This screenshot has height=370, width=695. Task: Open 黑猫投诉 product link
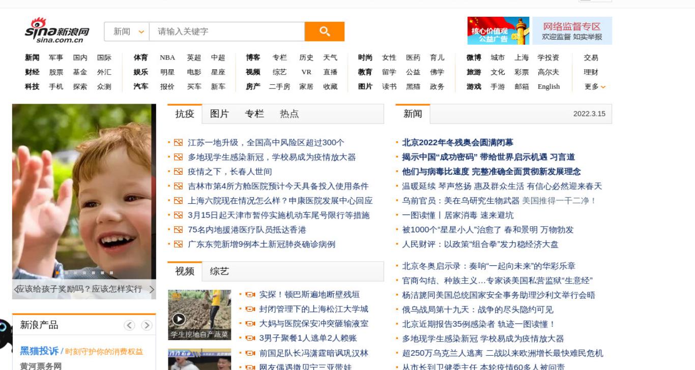coord(39,351)
